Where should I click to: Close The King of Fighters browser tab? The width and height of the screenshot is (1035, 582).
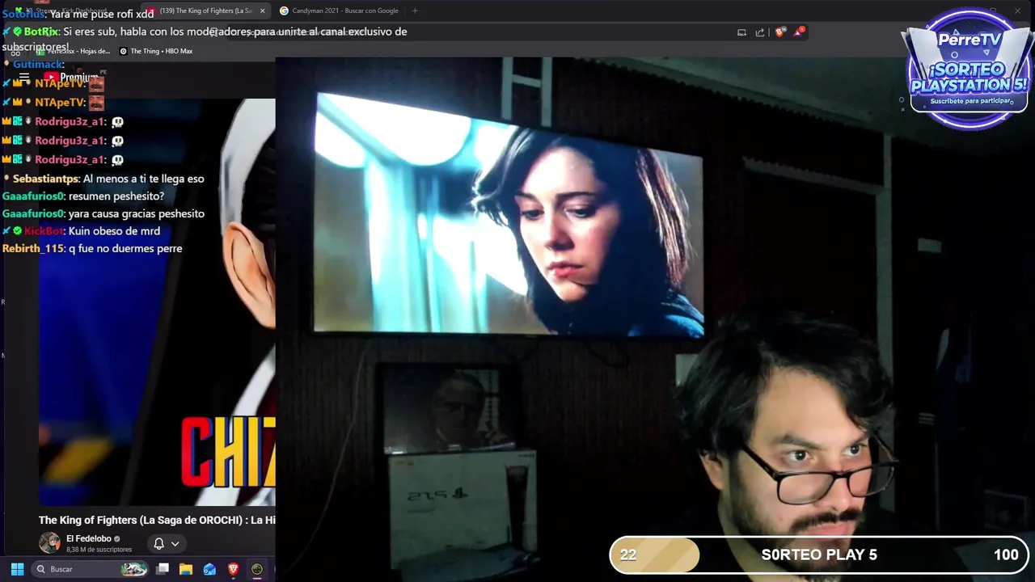click(x=262, y=11)
